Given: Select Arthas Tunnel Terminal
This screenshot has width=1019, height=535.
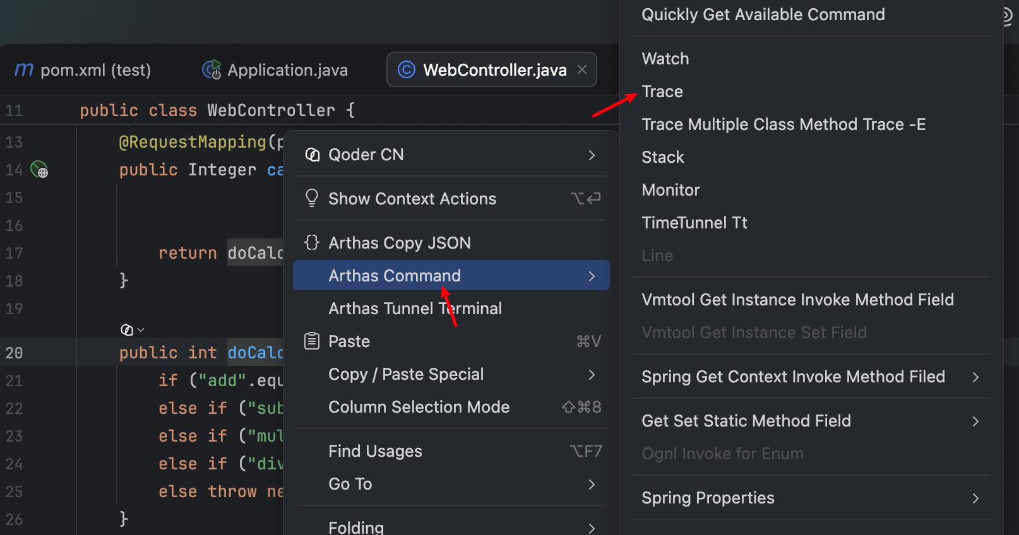Looking at the screenshot, I should pos(451,309).
